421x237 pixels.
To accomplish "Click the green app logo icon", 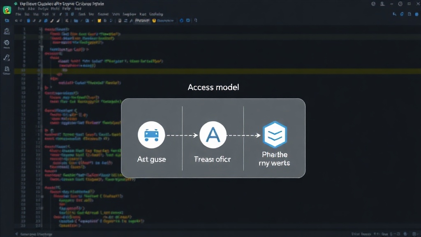I will tap(7, 10).
